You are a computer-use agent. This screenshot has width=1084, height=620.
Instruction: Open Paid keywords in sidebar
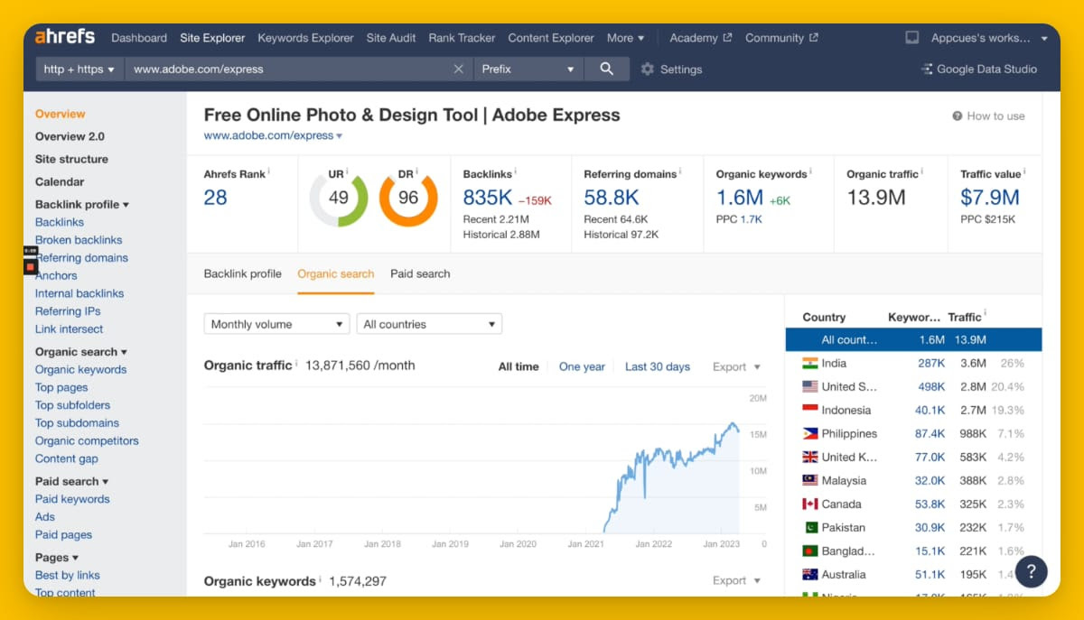72,499
